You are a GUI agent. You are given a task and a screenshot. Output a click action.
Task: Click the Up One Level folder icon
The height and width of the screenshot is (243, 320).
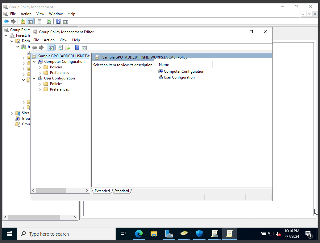[23, 21]
